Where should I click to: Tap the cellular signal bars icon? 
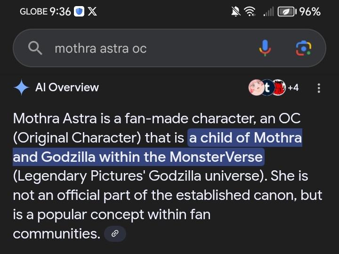(x=268, y=12)
